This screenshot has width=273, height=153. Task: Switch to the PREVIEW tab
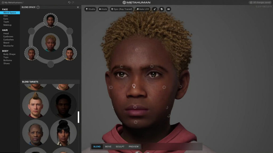click(134, 146)
